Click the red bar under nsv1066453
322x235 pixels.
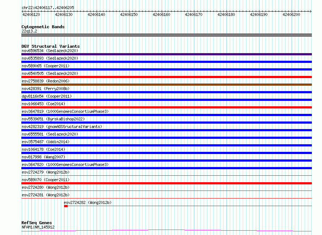click(166, 107)
